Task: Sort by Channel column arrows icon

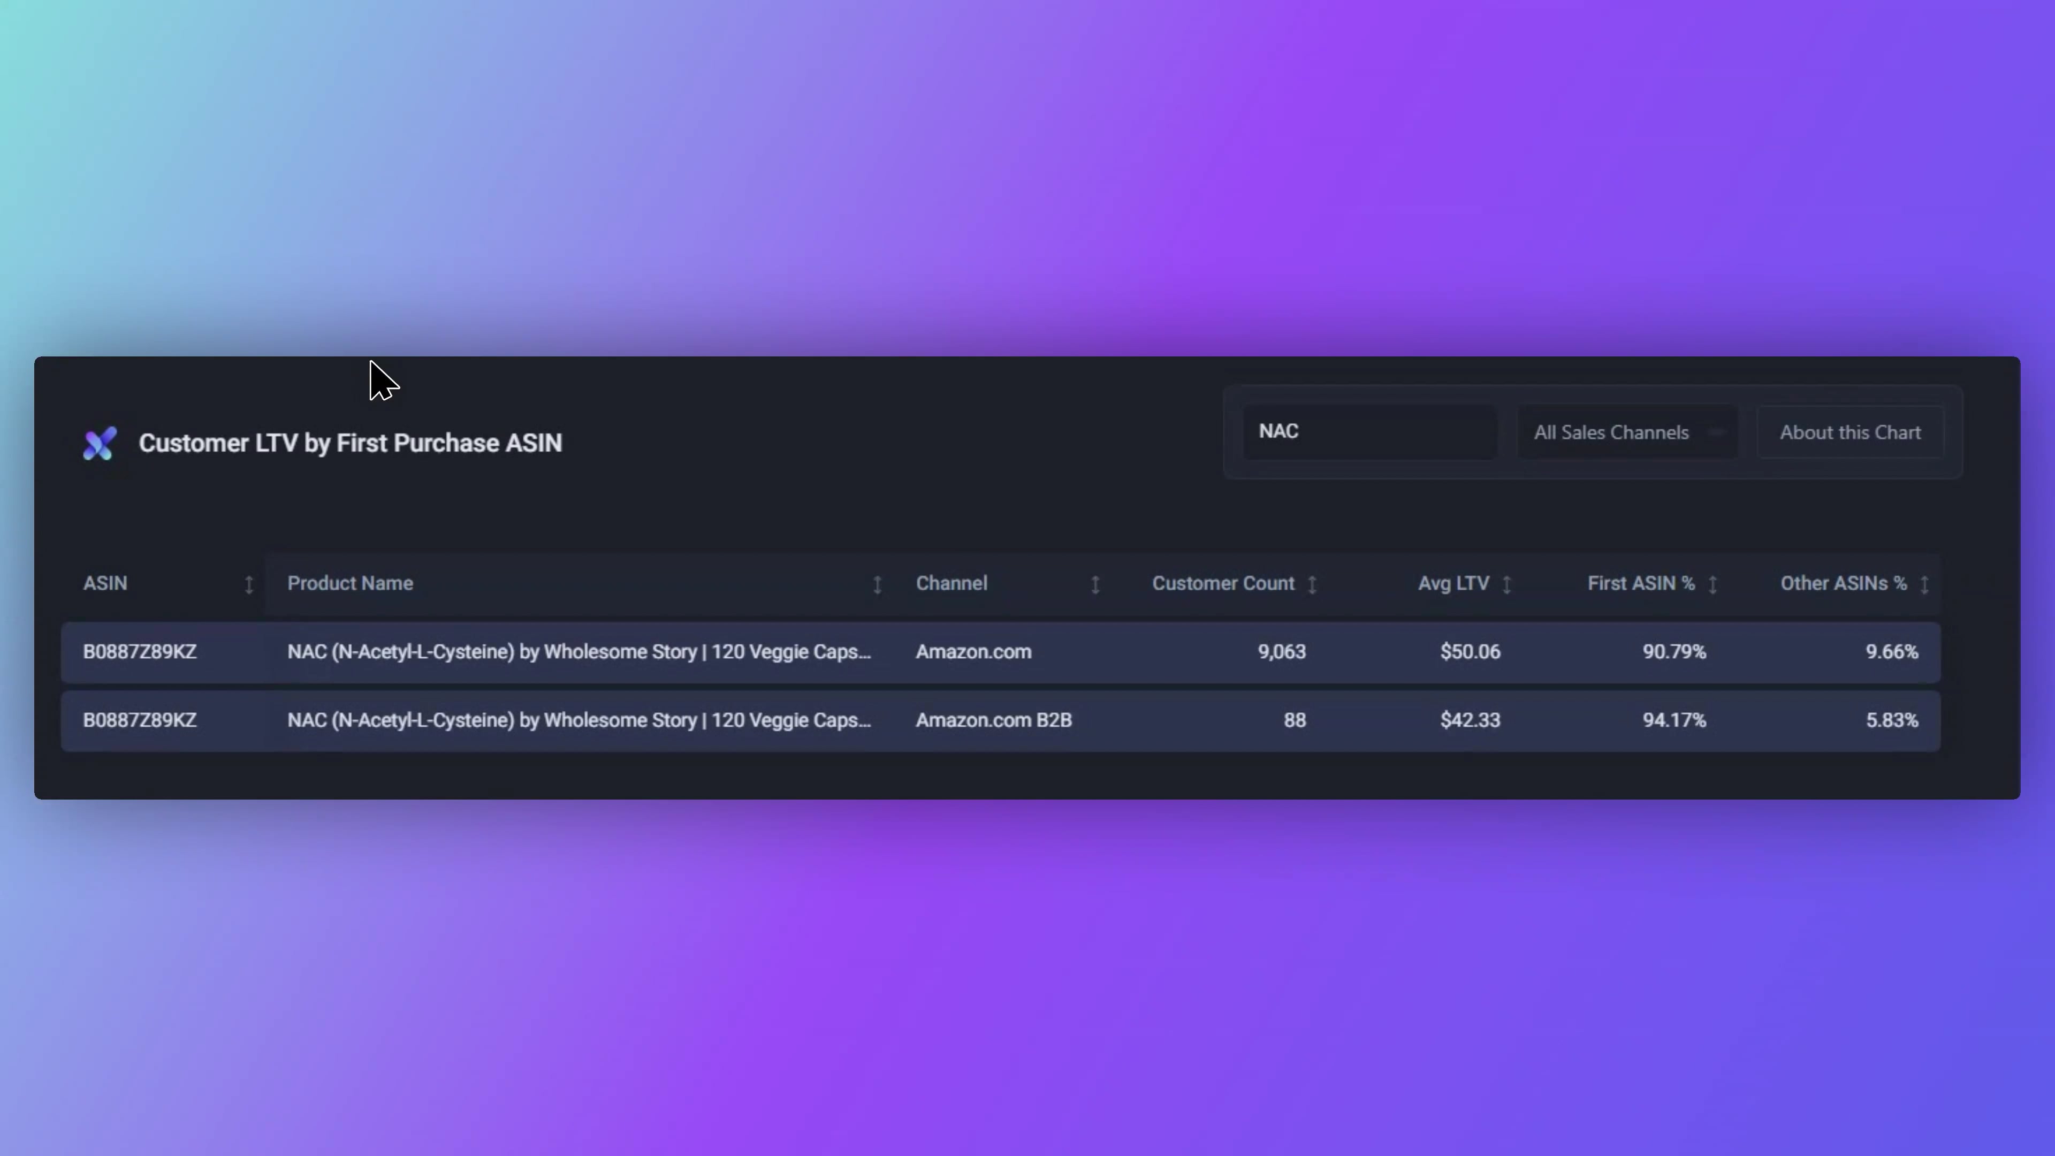Action: point(1095,585)
